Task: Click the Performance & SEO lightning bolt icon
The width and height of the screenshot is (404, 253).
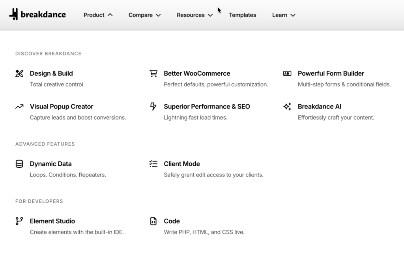Action: [x=153, y=107]
